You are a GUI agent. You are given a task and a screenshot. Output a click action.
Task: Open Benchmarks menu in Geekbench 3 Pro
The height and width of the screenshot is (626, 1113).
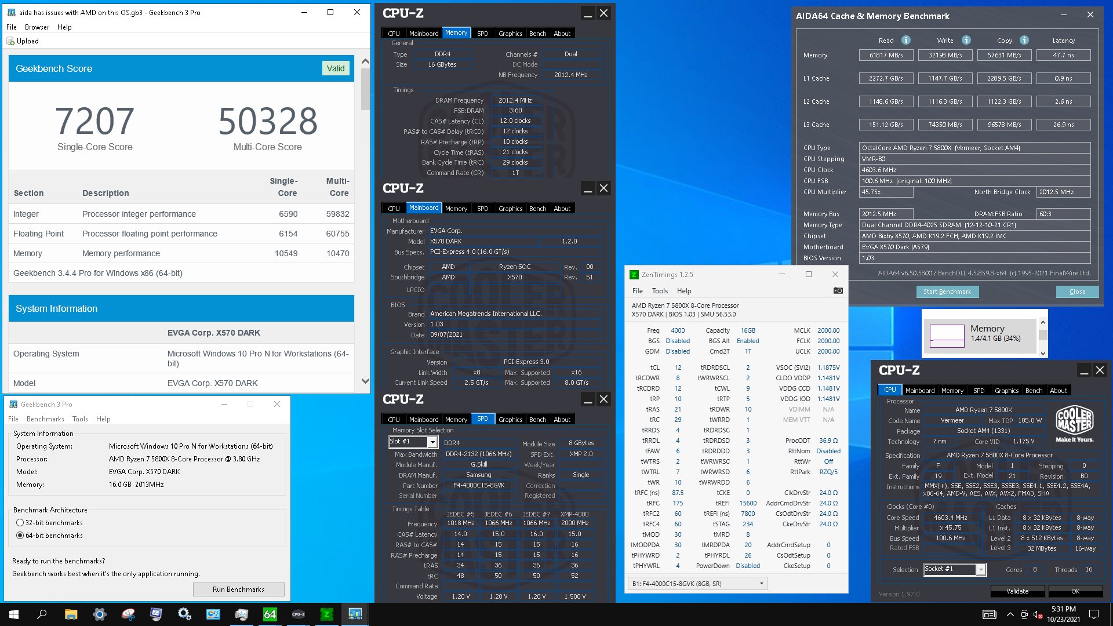click(x=45, y=419)
